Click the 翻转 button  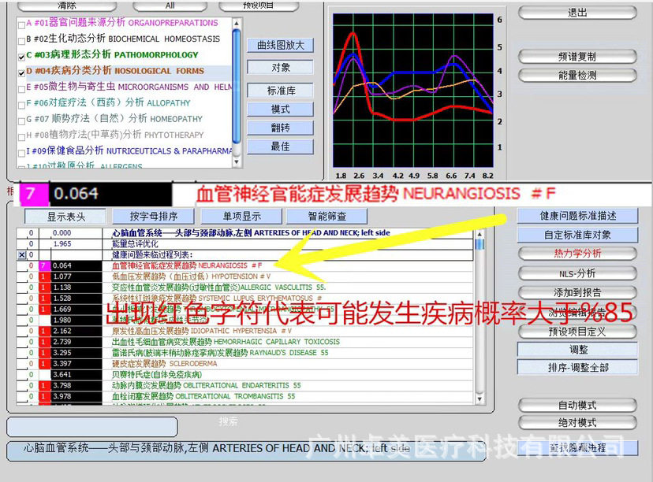click(280, 128)
